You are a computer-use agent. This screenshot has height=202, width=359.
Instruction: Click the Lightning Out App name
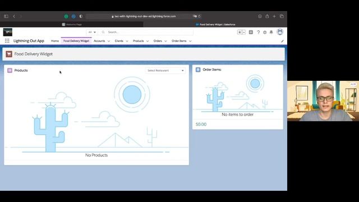click(x=29, y=41)
